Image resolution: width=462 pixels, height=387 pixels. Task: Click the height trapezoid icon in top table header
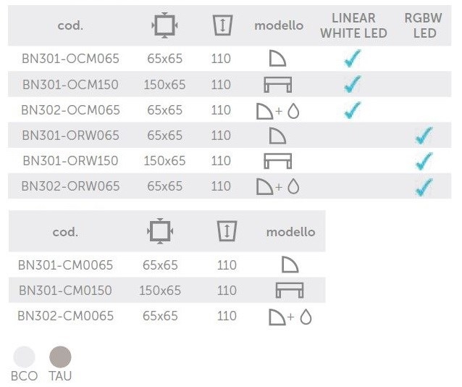223,25
